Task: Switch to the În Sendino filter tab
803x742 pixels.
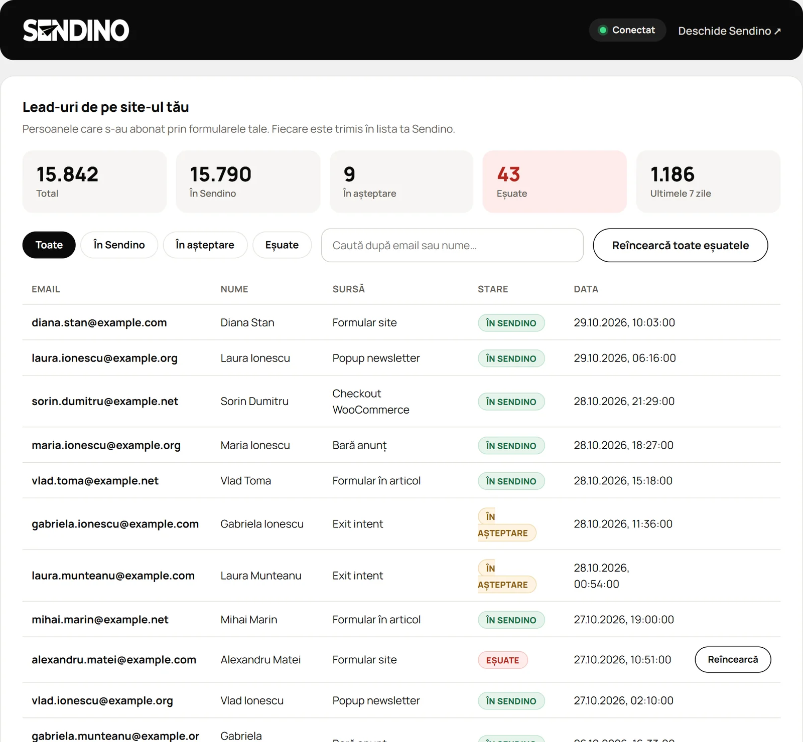Action: point(119,245)
